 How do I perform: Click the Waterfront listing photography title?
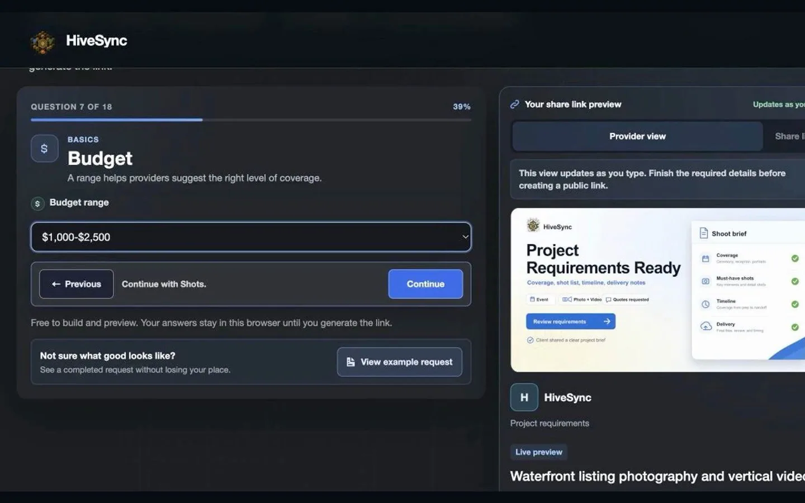coord(657,476)
